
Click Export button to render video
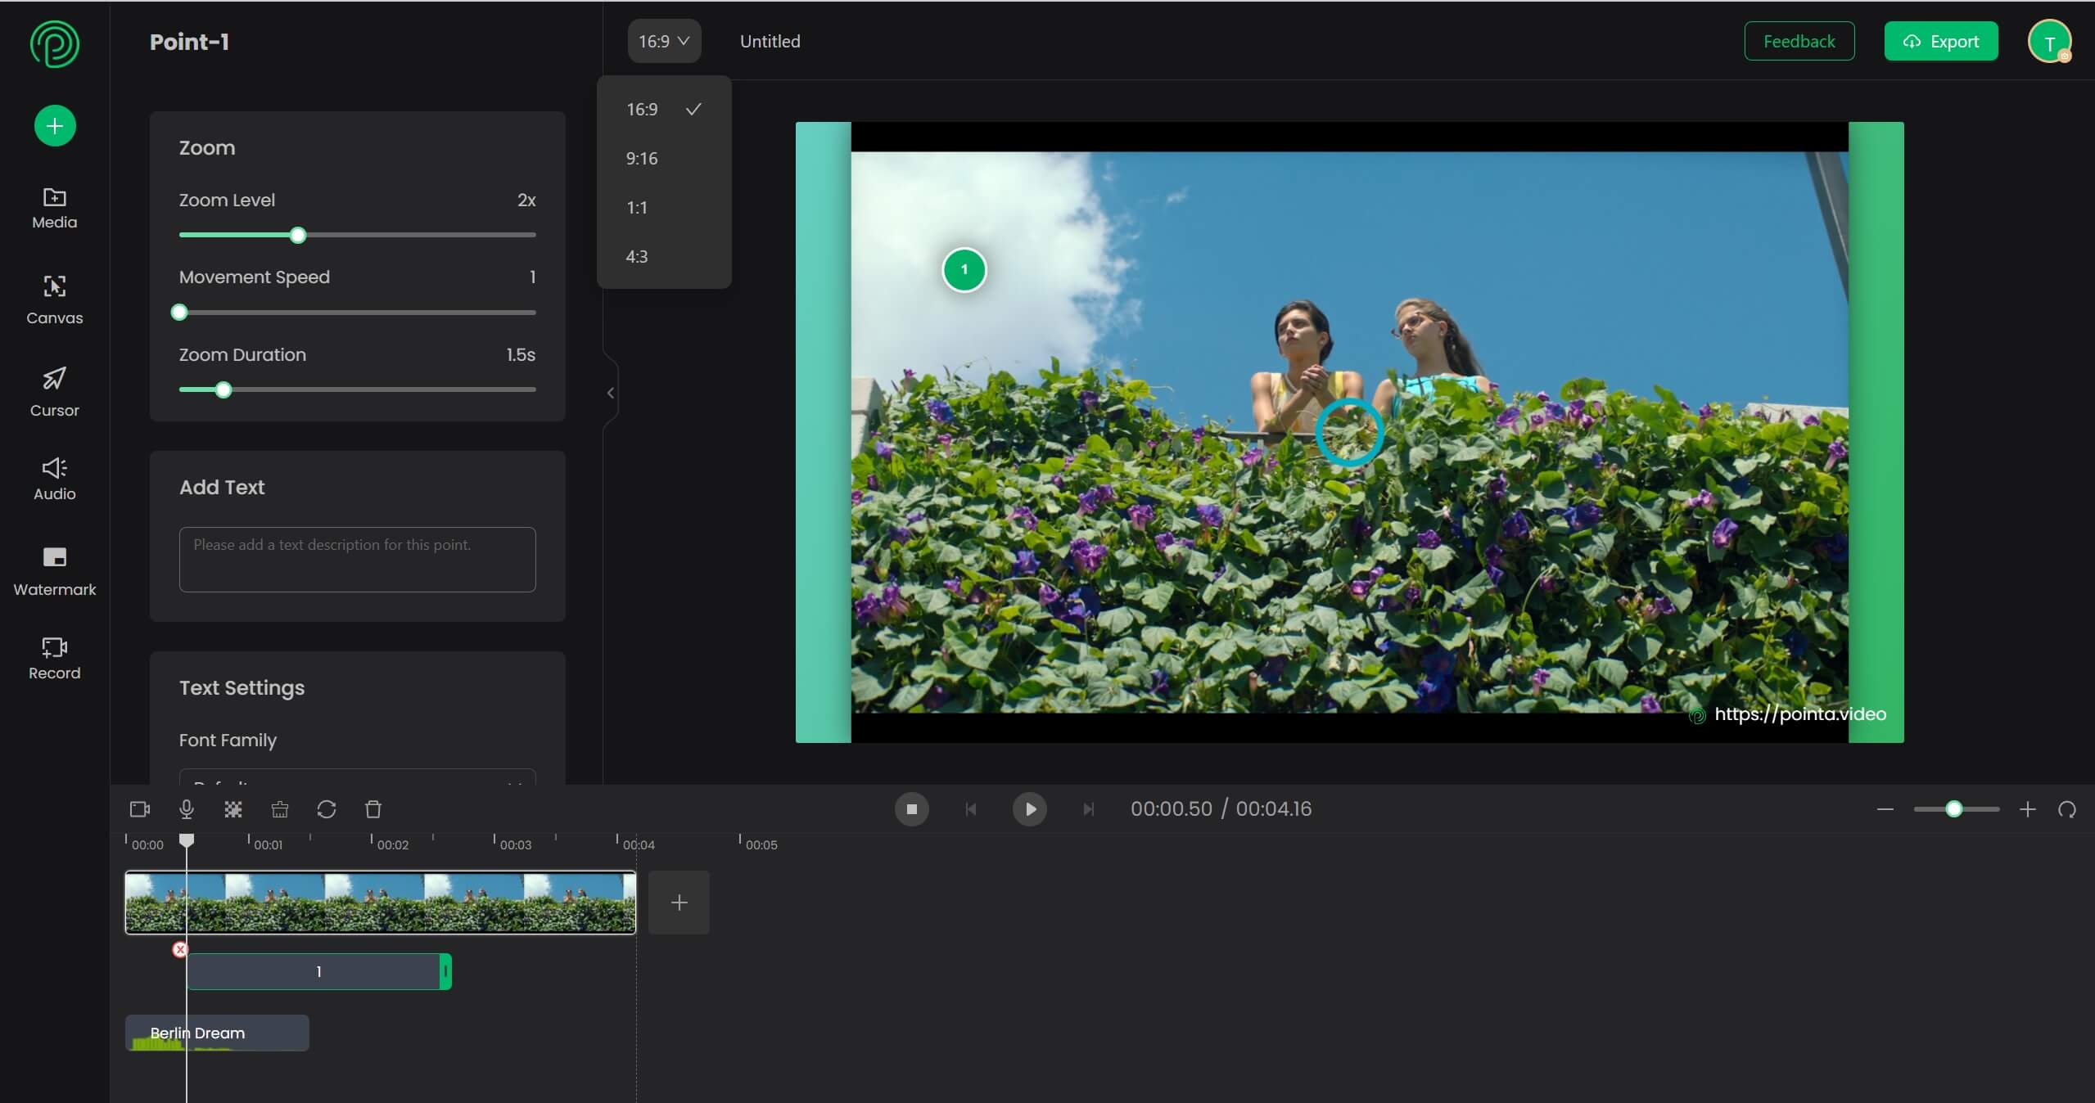1941,42
